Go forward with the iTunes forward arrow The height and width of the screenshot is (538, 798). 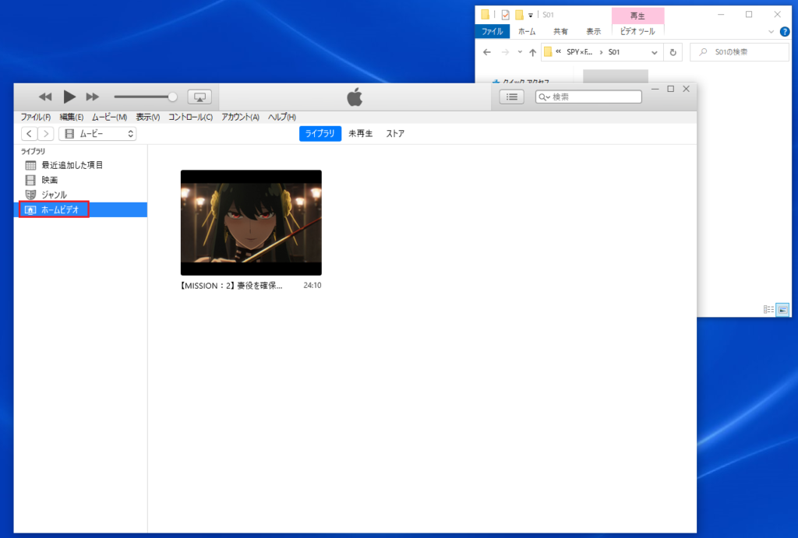[46, 134]
